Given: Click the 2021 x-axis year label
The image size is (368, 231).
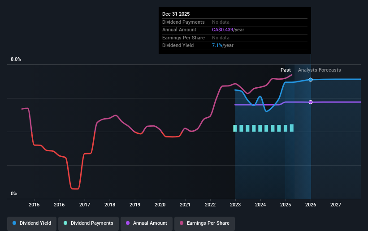Looking at the screenshot, I should click(x=185, y=205).
